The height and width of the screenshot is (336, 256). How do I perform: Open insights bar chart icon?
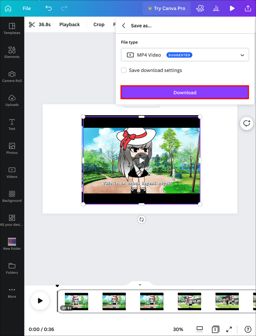216,8
